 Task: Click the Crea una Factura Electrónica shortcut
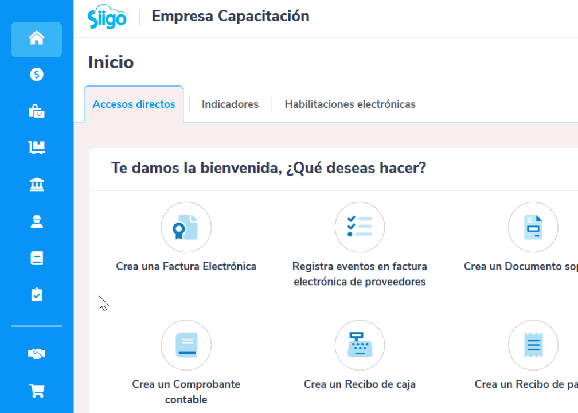coord(186,228)
